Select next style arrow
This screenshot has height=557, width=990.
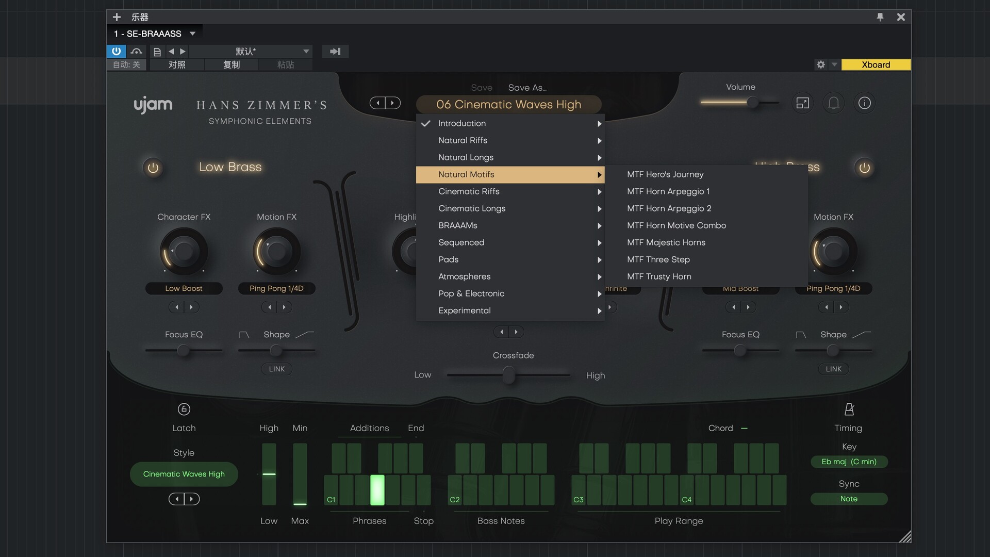[191, 499]
